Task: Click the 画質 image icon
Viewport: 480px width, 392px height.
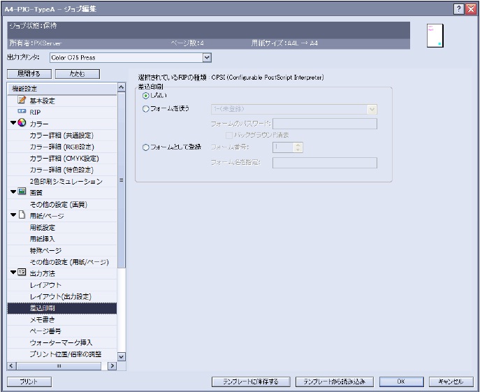Action: point(22,192)
